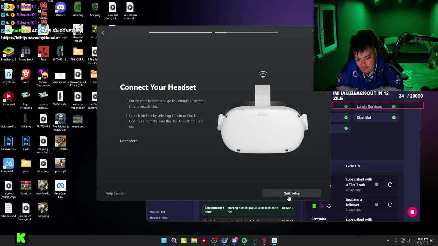This screenshot has height=246, width=438.
Task: Replay the Tier 1 sub event
Action: (390, 184)
